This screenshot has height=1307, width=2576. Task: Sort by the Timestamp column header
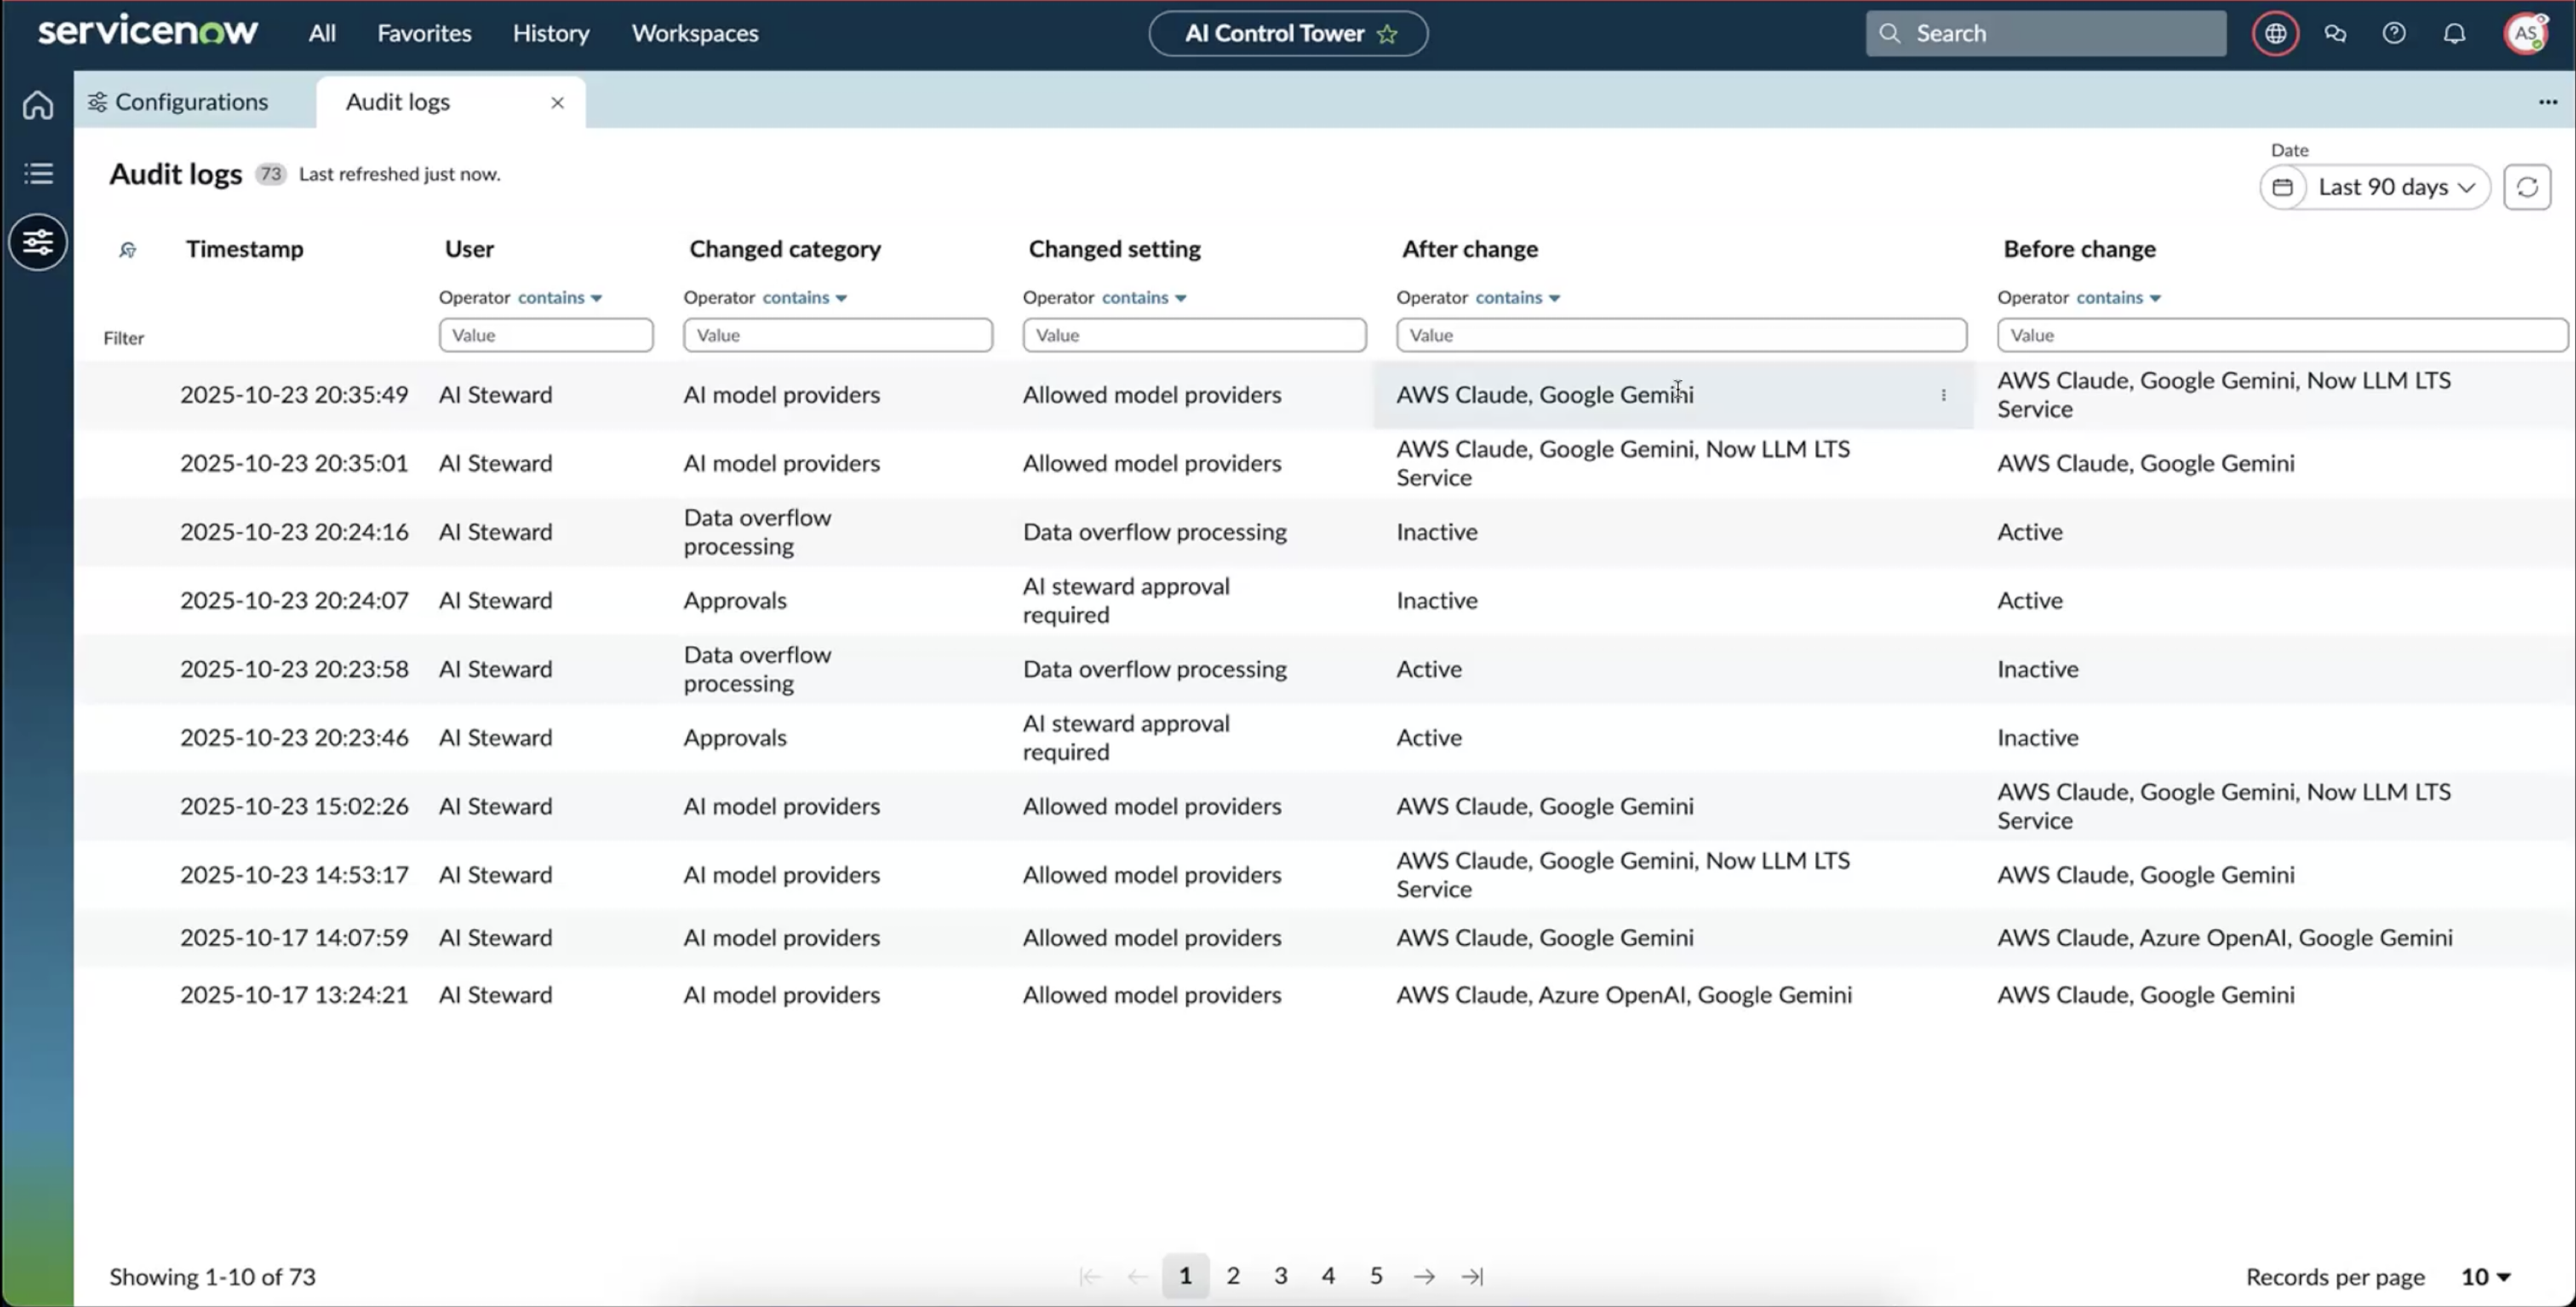click(x=245, y=249)
